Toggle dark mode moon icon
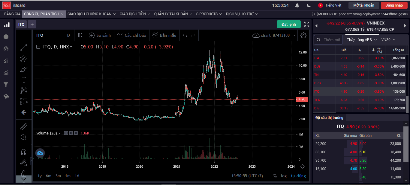The image size is (410, 185). (309, 5)
